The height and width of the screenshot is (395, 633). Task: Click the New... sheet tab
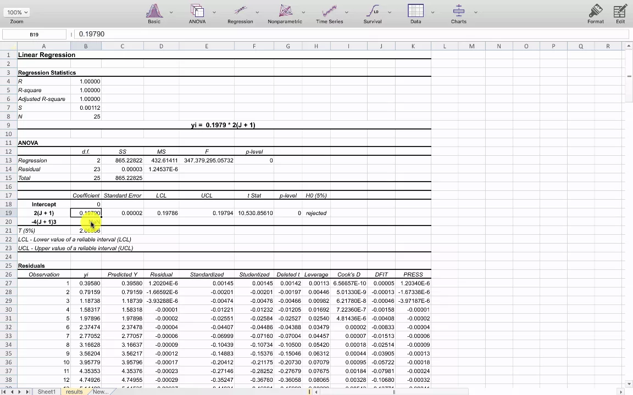click(x=101, y=392)
